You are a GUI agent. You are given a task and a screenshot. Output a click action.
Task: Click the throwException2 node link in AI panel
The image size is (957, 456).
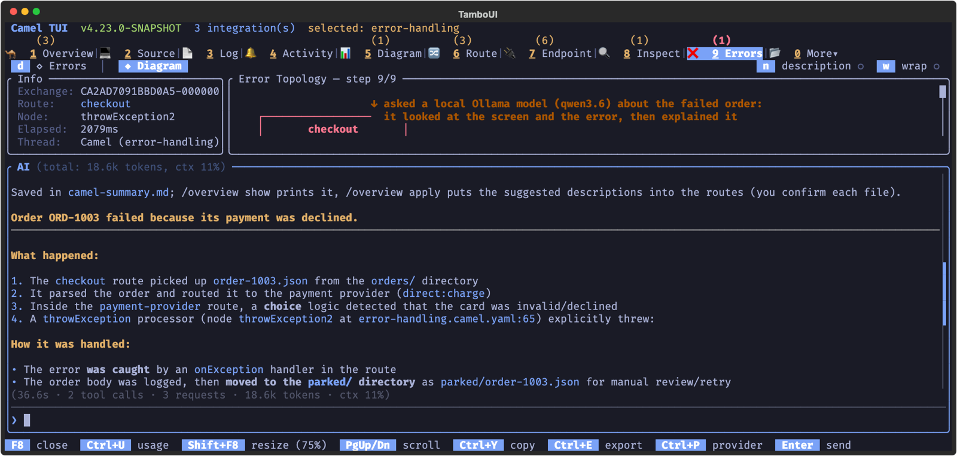285,318
